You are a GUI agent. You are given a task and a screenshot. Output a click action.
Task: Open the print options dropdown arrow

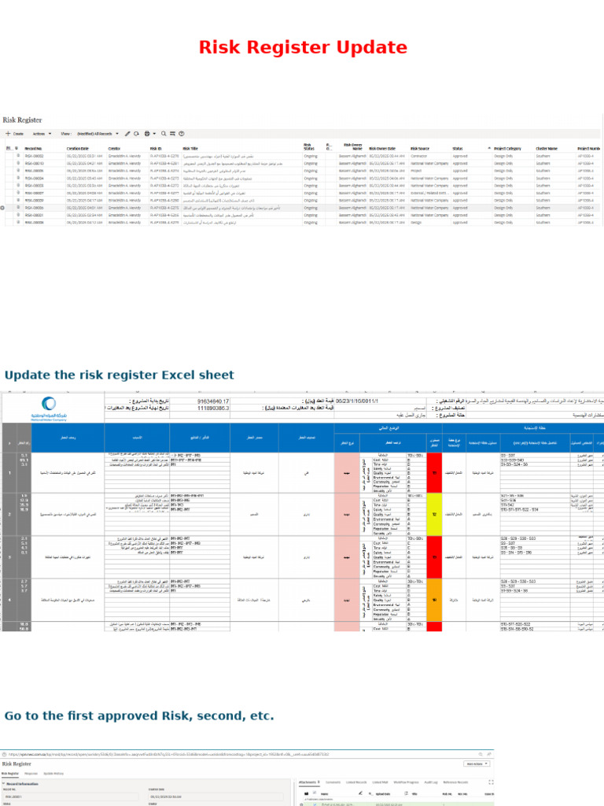tap(153, 134)
